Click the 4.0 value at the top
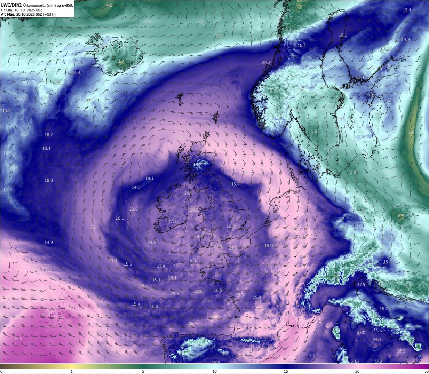 click(109, 5)
